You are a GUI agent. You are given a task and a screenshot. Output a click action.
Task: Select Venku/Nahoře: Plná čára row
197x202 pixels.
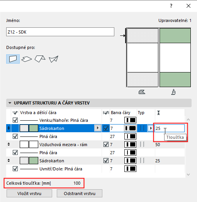pyautogui.click(x=95, y=120)
